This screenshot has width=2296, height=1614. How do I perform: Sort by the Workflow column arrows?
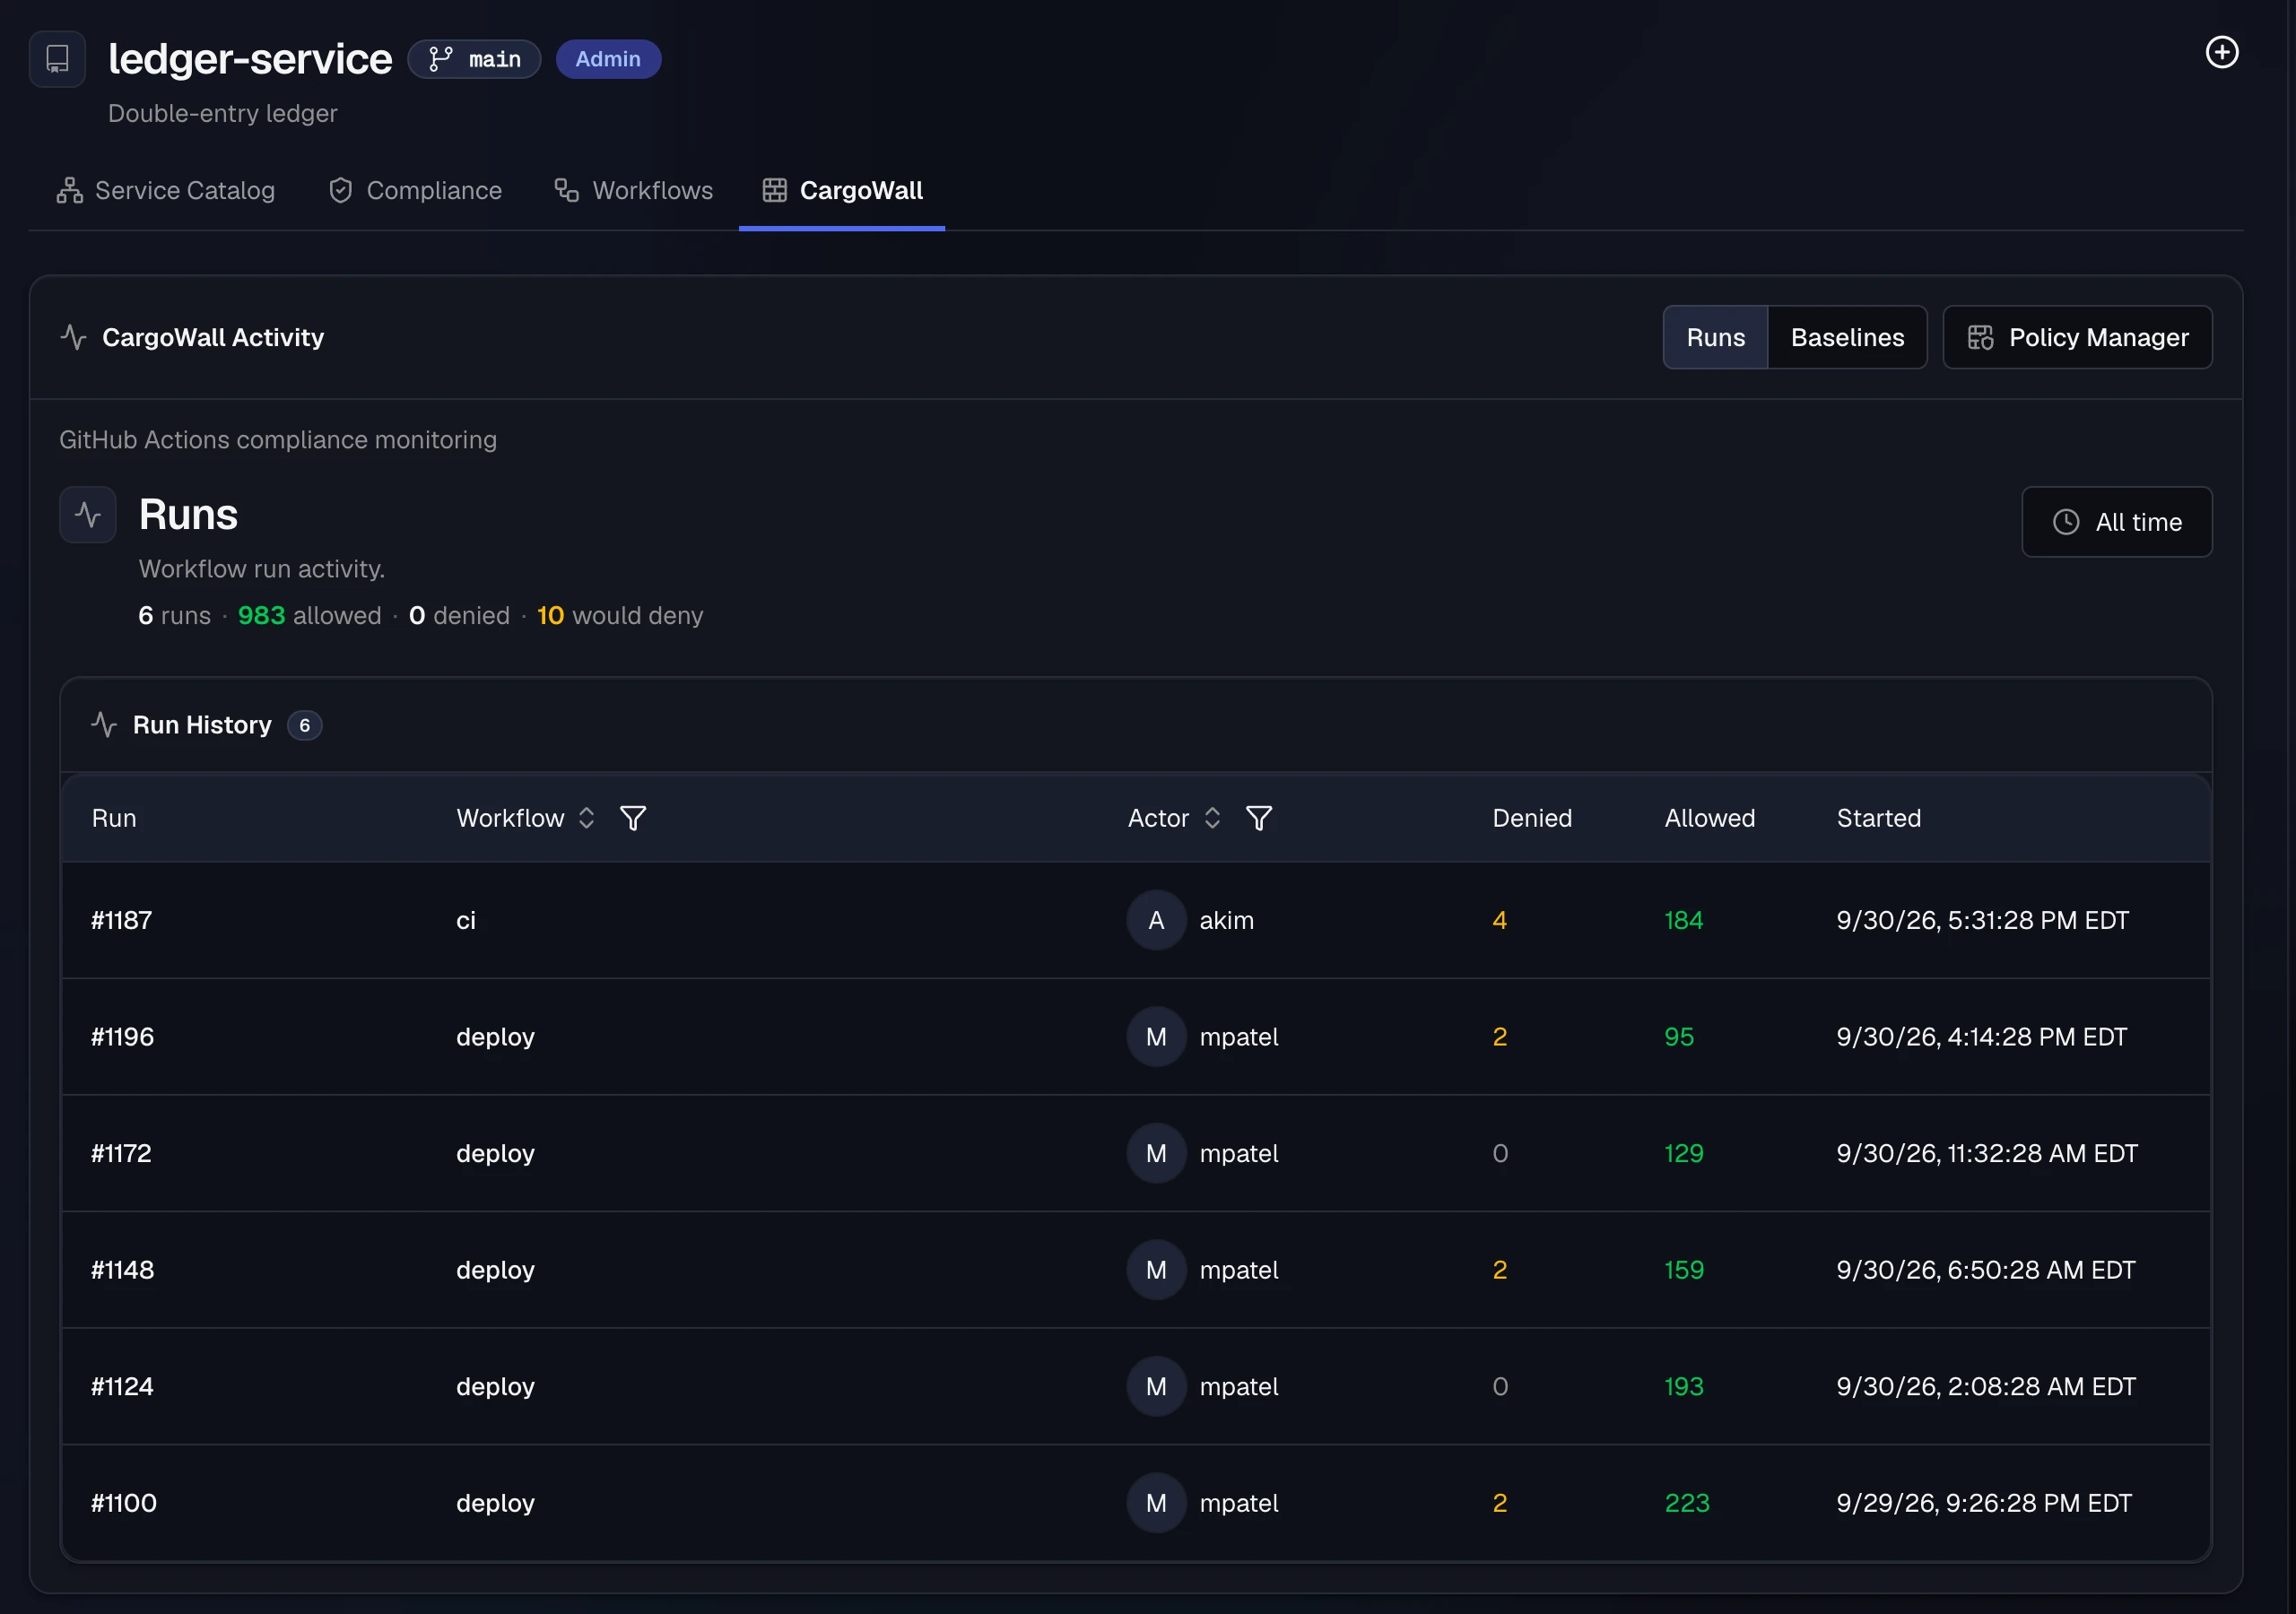coord(587,818)
